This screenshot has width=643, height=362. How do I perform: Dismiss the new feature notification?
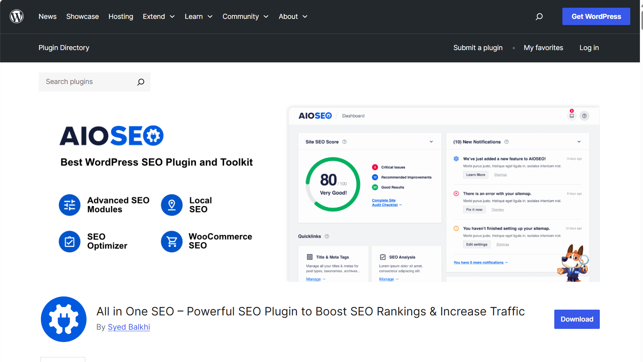tap(501, 175)
